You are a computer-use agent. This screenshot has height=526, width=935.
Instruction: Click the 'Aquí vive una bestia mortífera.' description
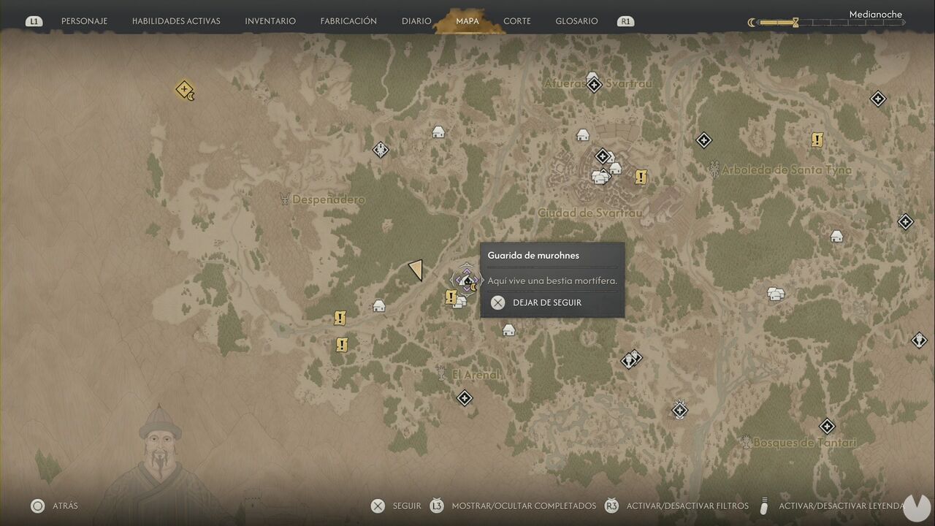coord(552,281)
